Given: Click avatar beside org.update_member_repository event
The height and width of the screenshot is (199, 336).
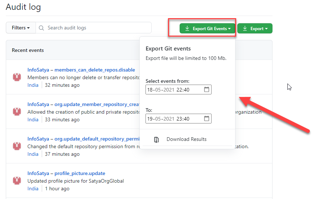Looking at the screenshot, I should coord(17,111).
